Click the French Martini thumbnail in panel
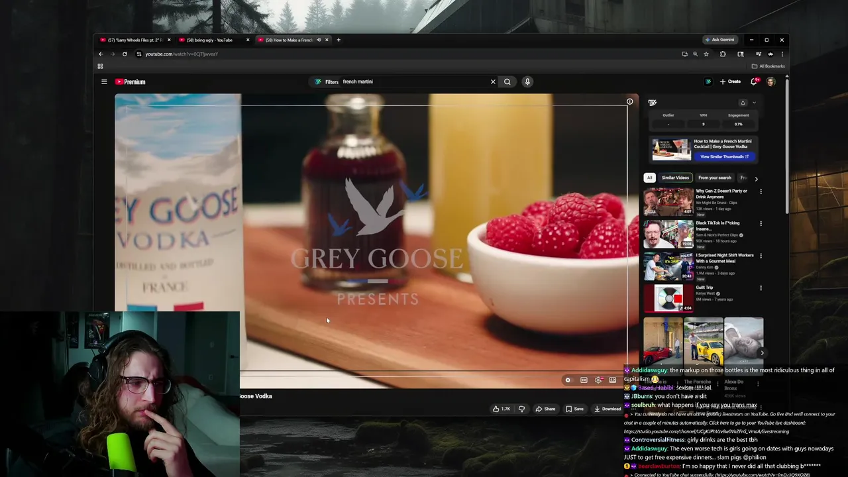This screenshot has height=477, width=848. tap(671, 150)
